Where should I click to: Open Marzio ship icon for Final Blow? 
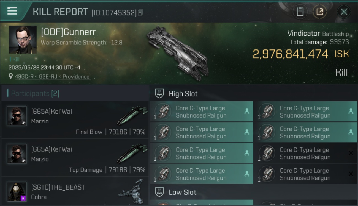click(x=133, y=115)
